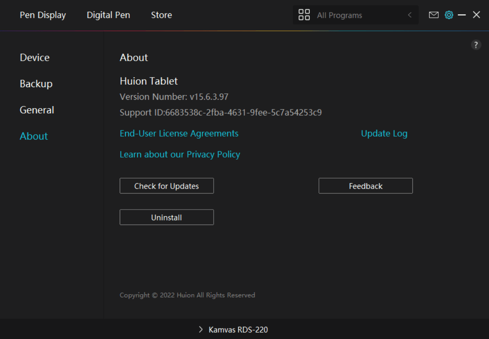489x339 pixels.
Task: Collapse the All Programs panel arrow
Action: [410, 15]
